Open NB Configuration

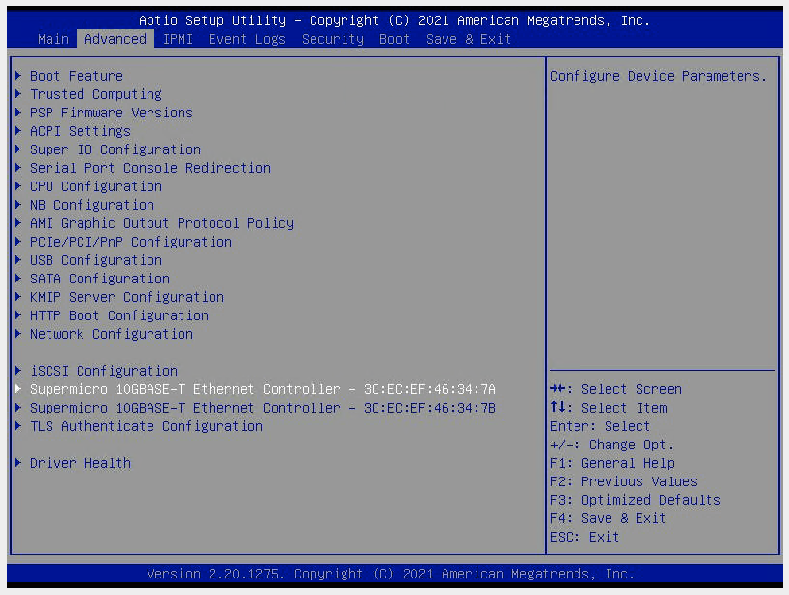[91, 205]
